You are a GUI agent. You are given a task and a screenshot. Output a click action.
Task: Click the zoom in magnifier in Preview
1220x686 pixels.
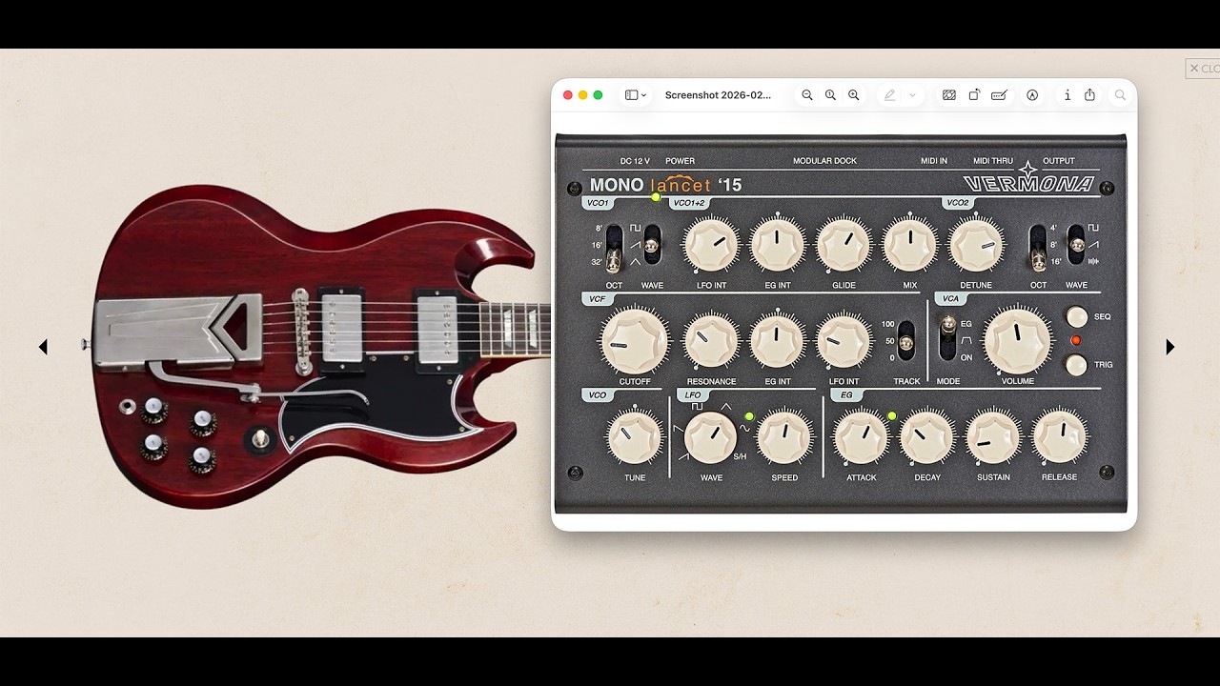coord(854,95)
